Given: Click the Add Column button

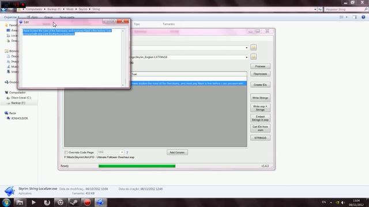Looking at the screenshot, I should [177, 152].
